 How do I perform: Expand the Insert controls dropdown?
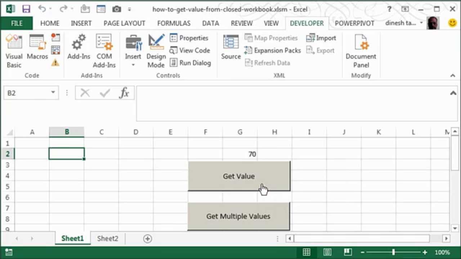[133, 65]
